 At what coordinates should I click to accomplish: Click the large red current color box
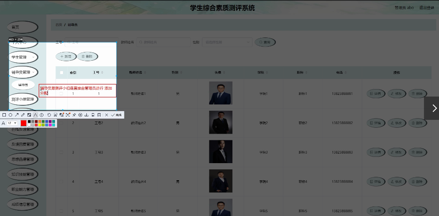pos(23,123)
